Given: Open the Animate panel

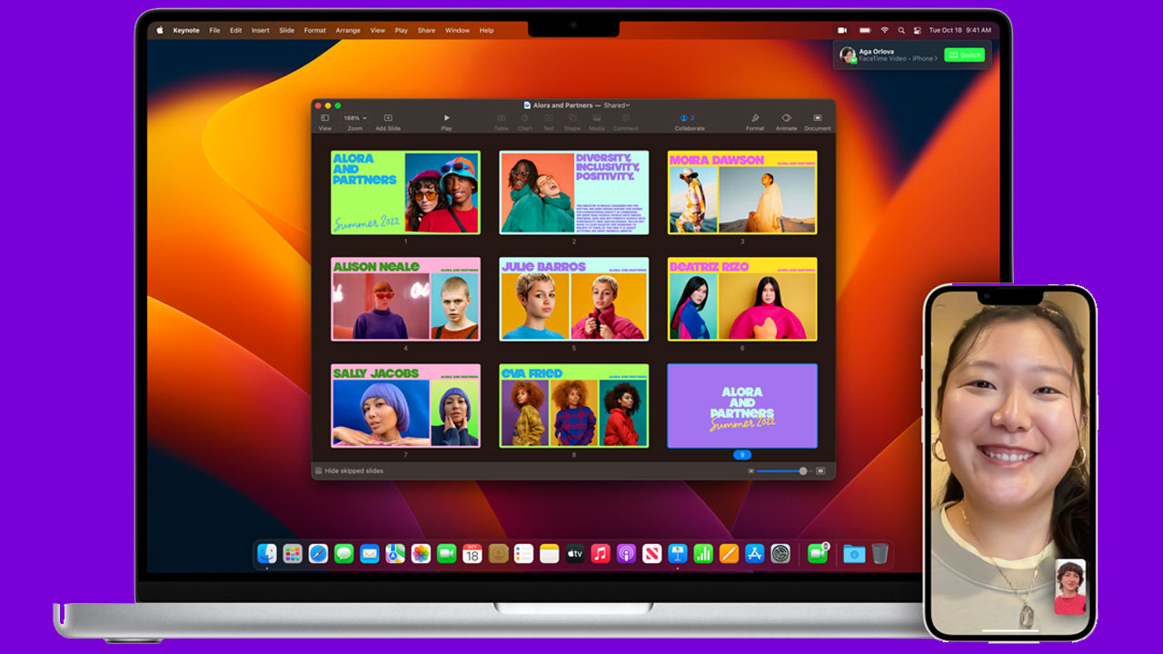Looking at the screenshot, I should pos(786,117).
